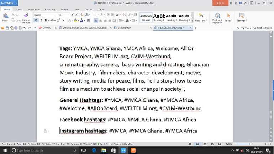Open the Select tool menu
This screenshot has width=274, height=154.
pos(228,18)
